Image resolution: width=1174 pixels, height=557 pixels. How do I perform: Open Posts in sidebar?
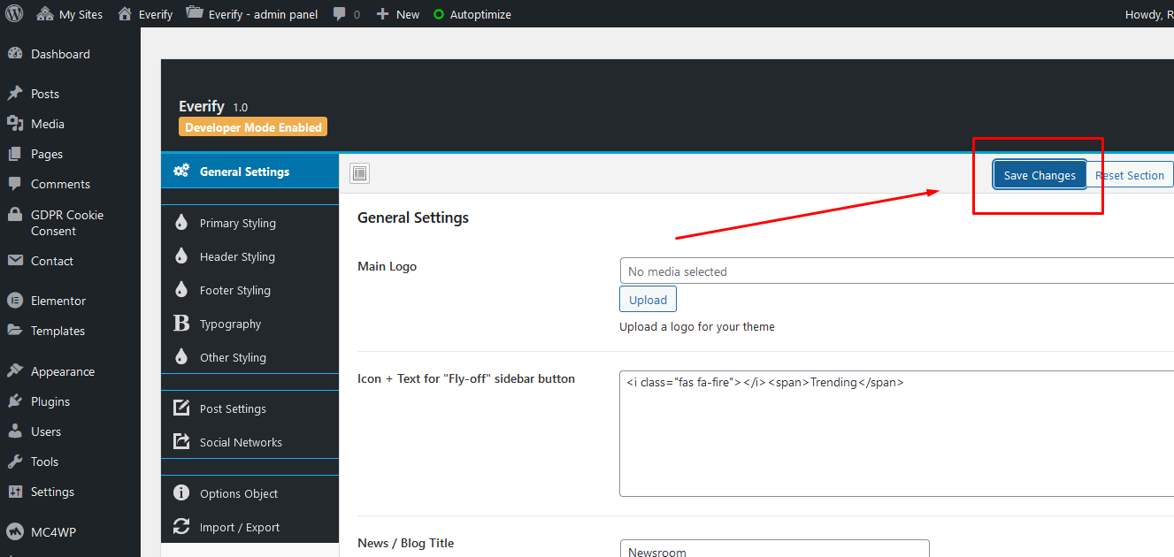(x=45, y=94)
